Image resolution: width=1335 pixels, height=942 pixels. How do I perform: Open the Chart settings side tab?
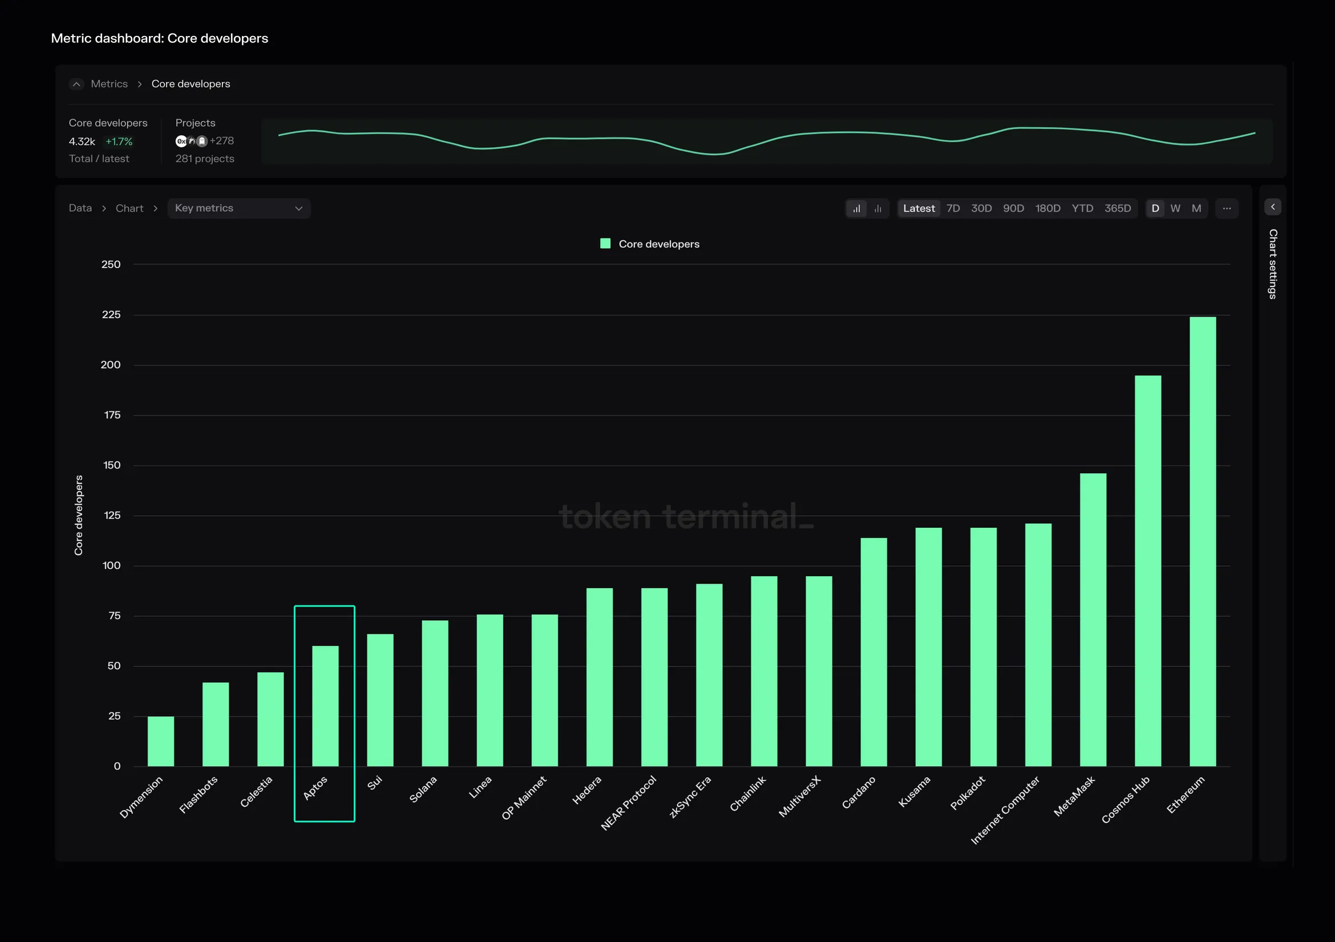coord(1273,264)
